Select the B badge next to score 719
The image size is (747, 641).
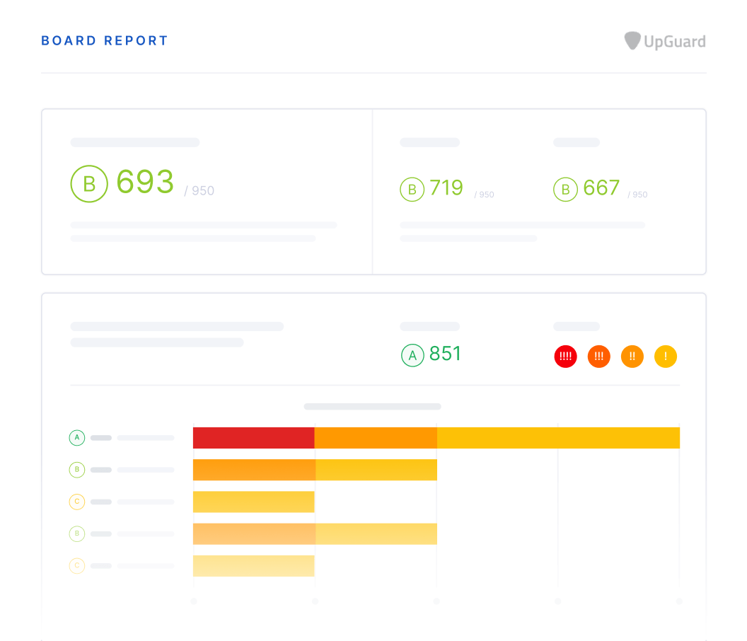pos(412,190)
